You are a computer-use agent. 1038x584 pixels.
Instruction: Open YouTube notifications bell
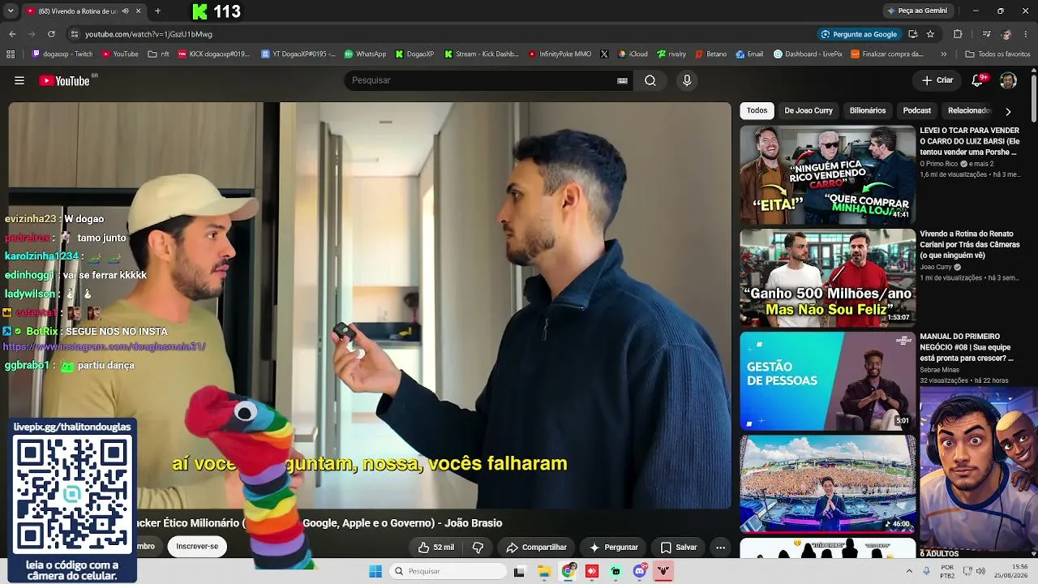(x=977, y=80)
